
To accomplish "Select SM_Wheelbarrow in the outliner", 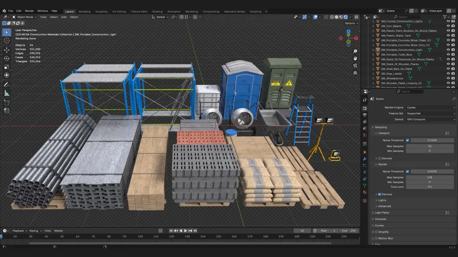I will (392, 78).
